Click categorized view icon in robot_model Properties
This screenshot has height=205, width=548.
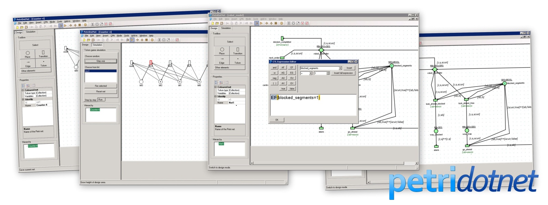[x=216, y=82]
